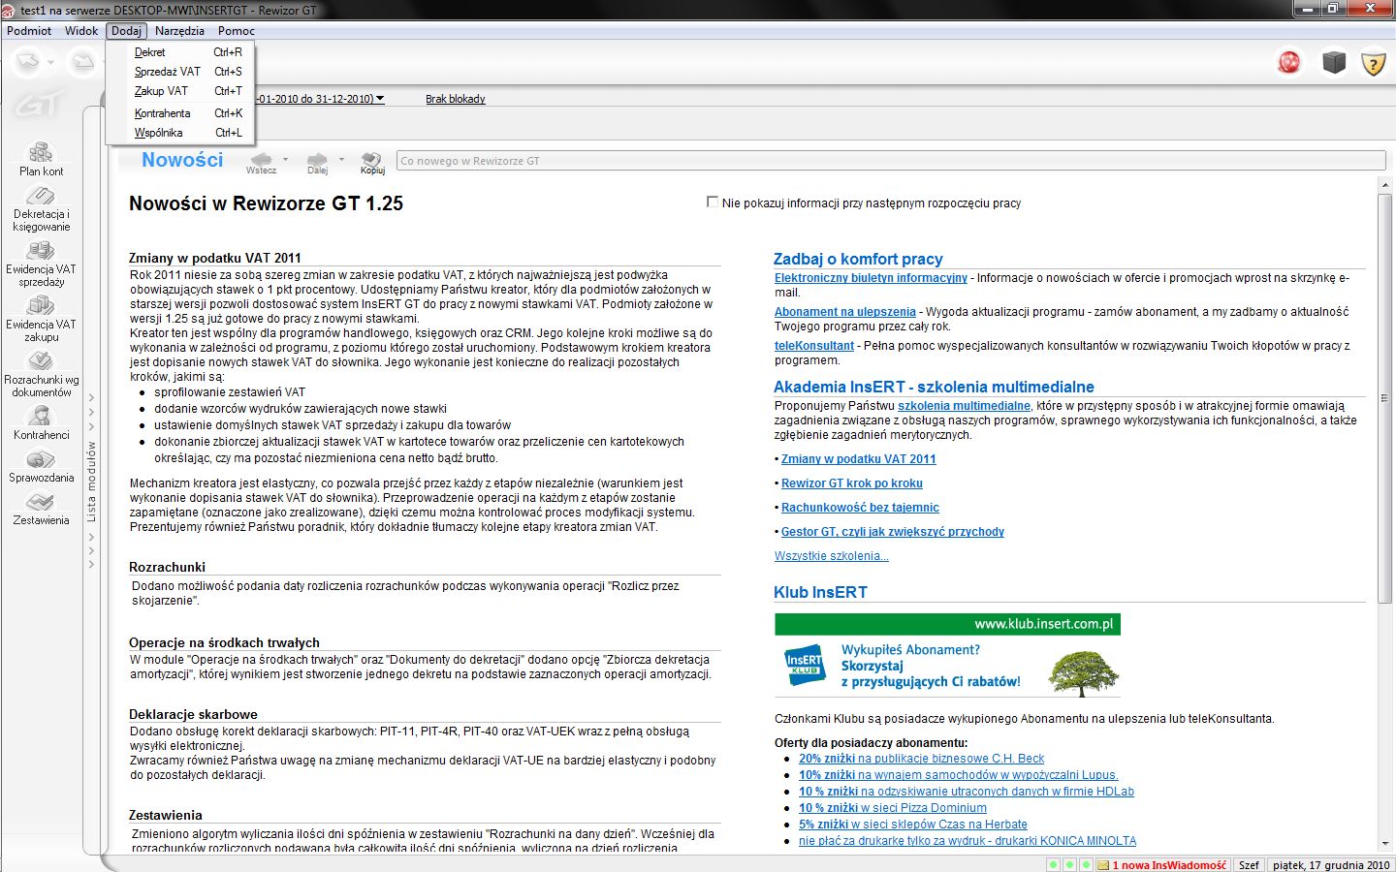Open 10% zniżki Lupus car rental link

[x=958, y=775]
